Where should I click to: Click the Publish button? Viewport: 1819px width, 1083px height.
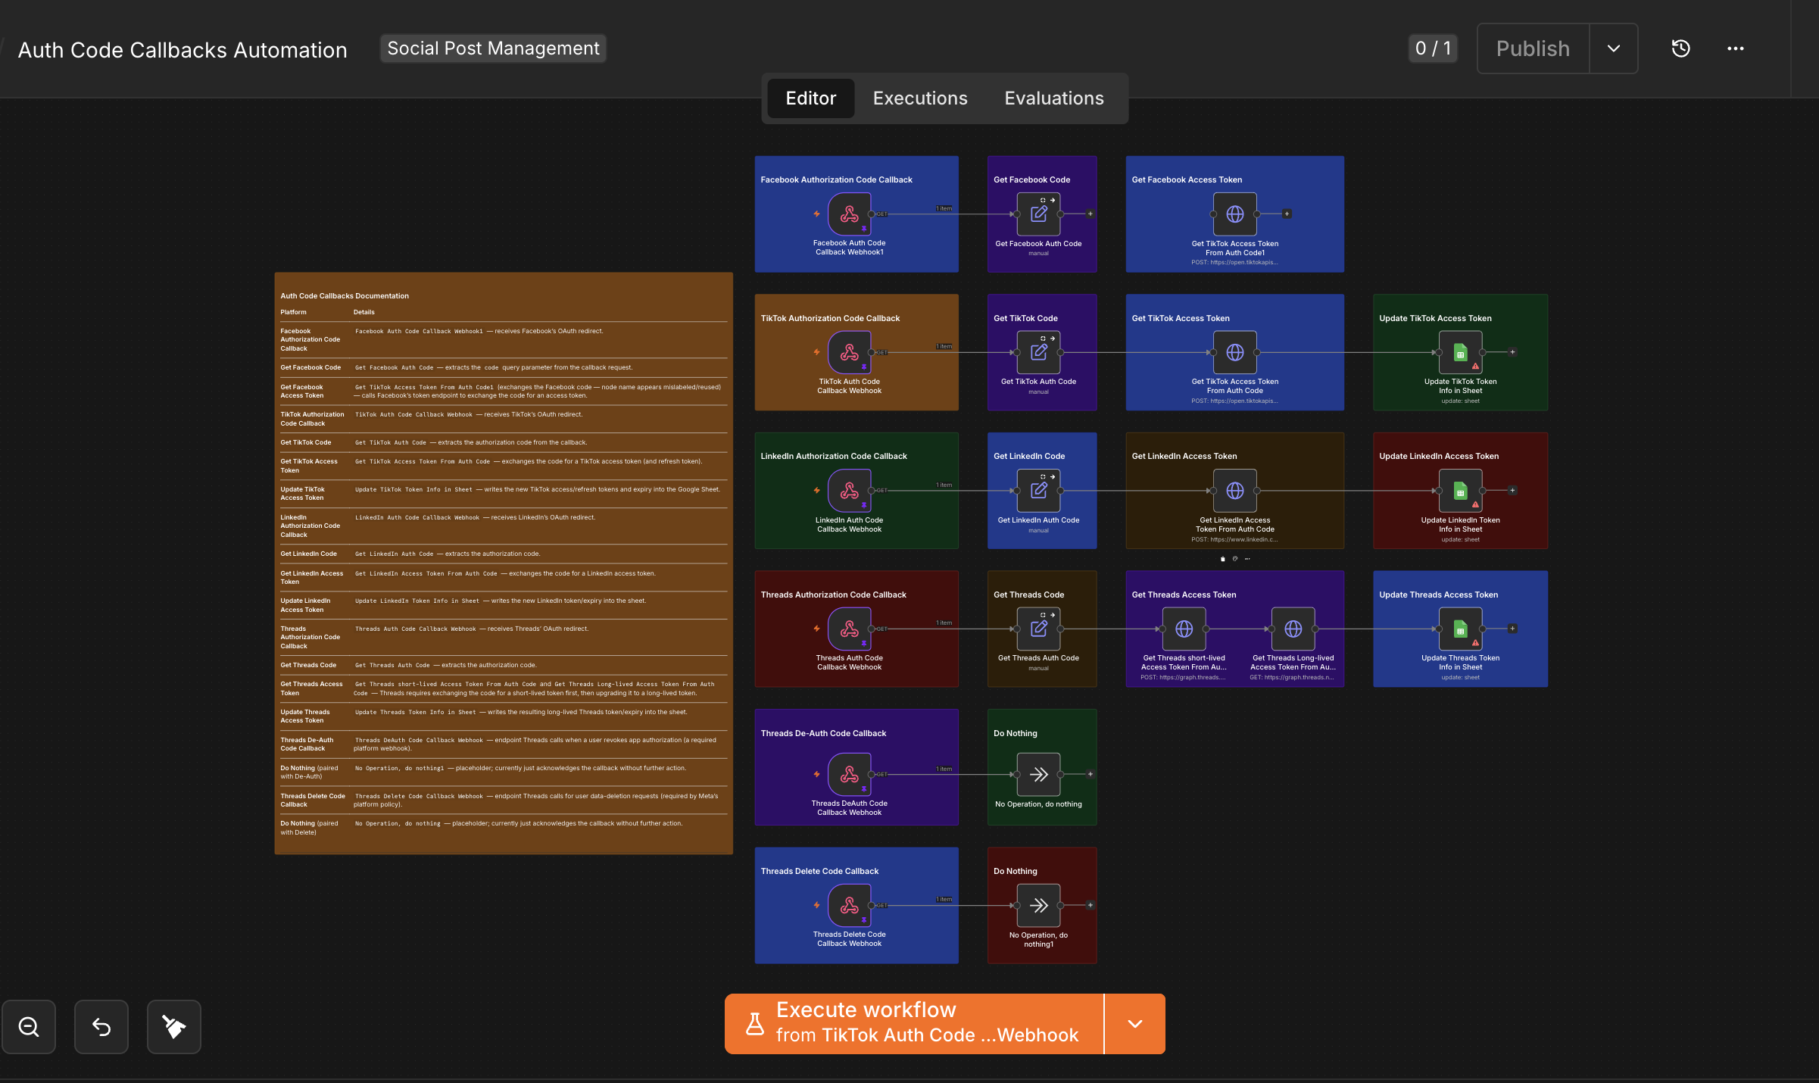[x=1534, y=48]
